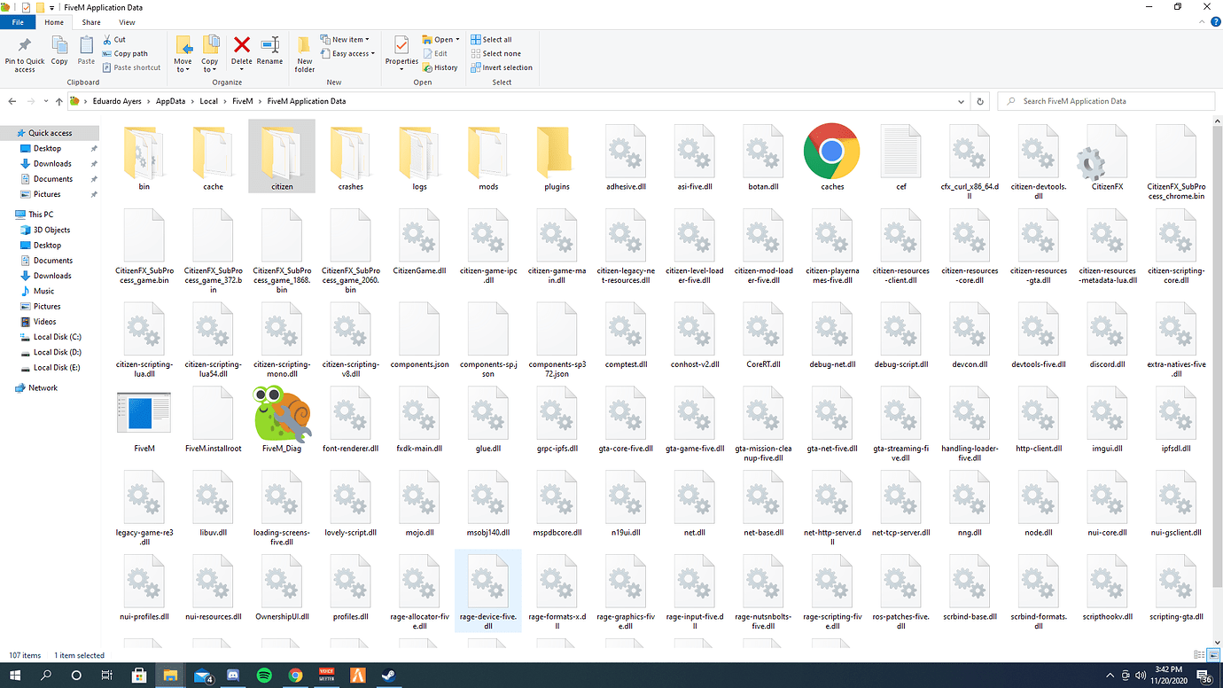Open Discord from the taskbar

233,675
